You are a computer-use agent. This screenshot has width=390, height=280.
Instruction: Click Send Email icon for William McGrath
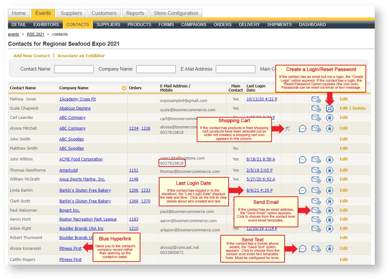coord(316,179)
